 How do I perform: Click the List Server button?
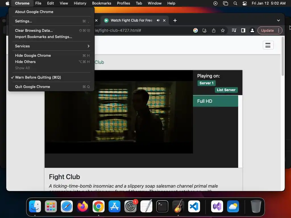226,90
